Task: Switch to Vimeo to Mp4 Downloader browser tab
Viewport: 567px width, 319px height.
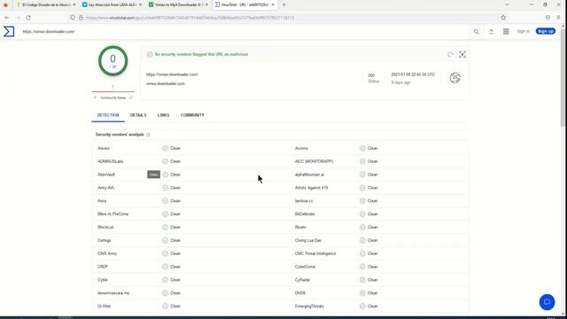Action: tap(178, 4)
